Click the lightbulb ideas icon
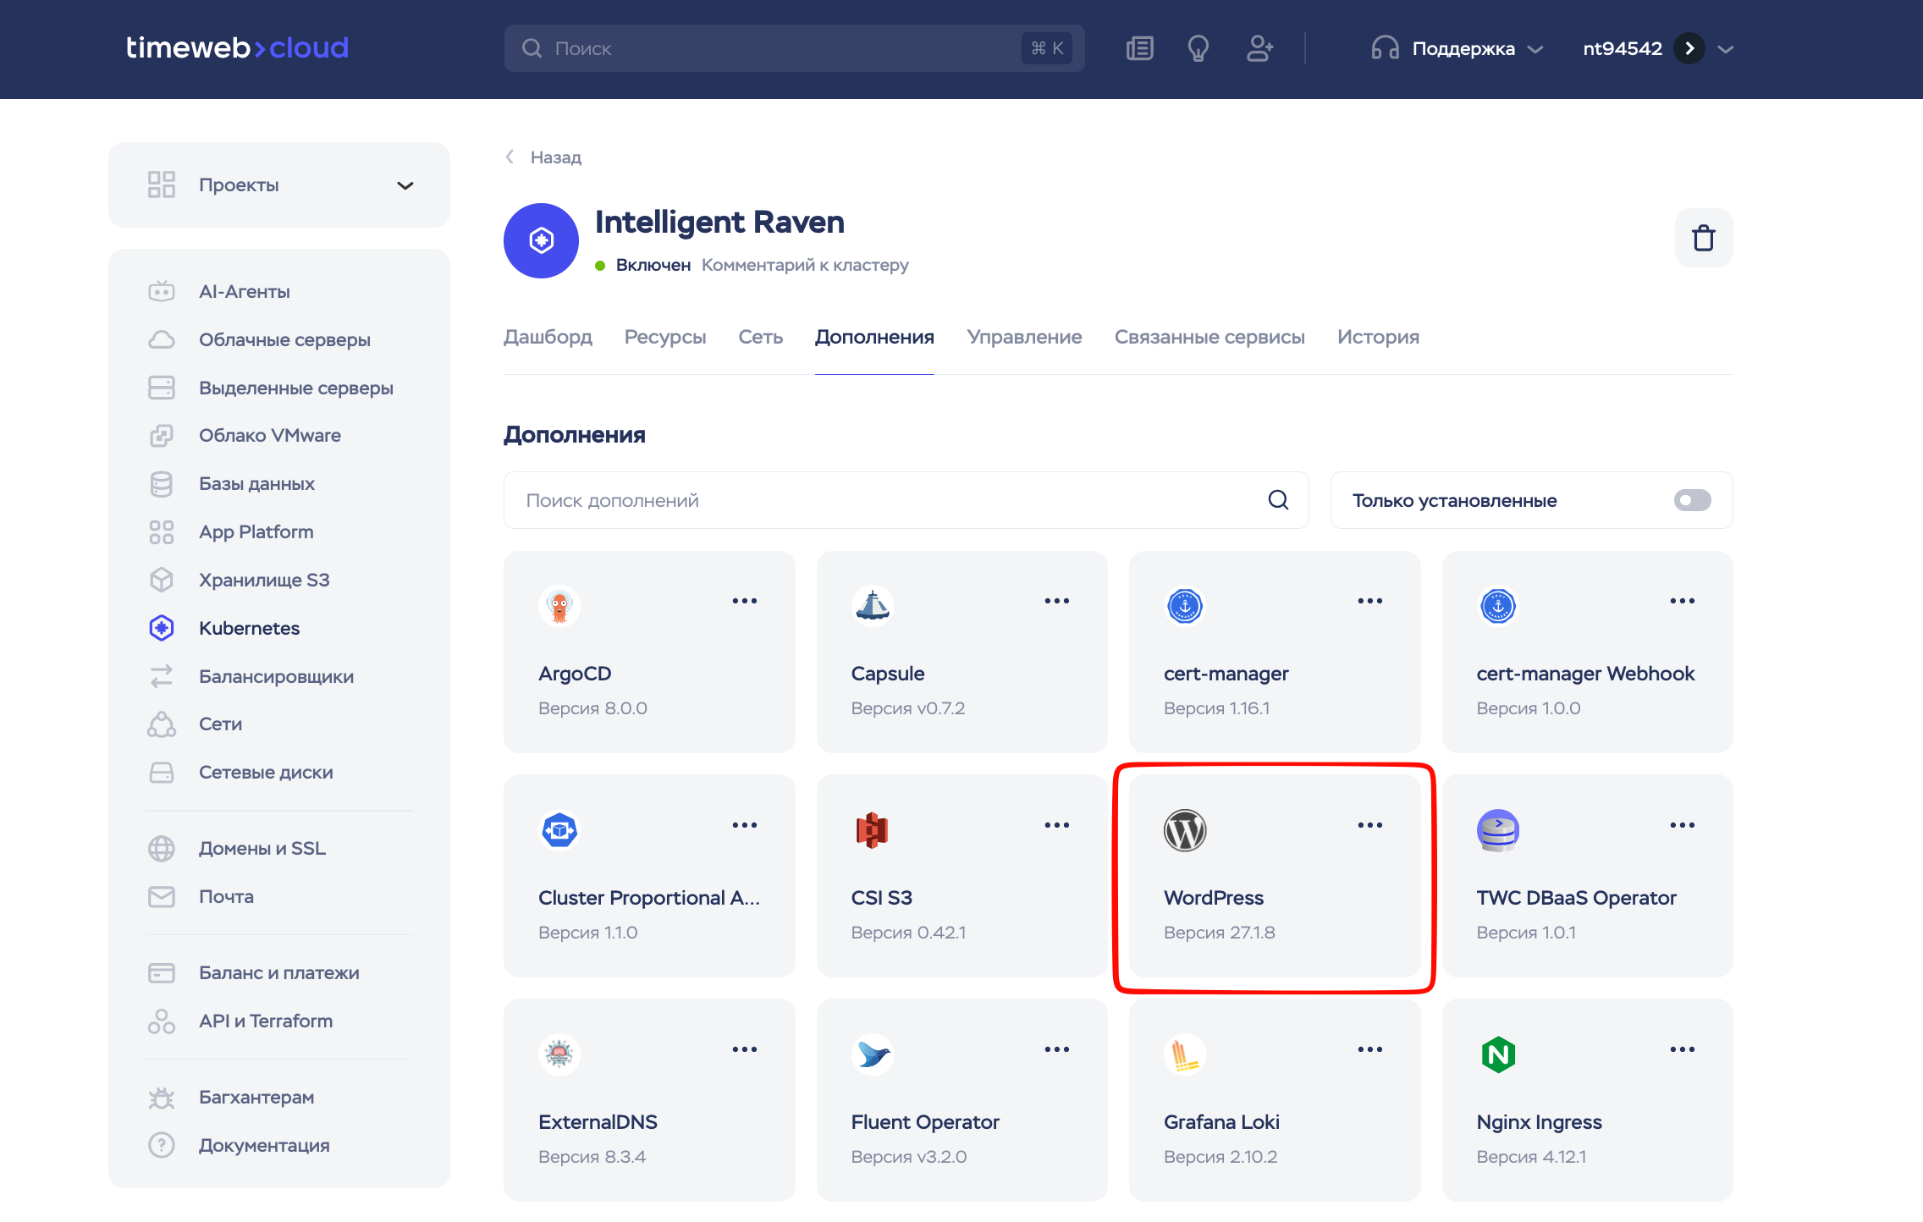Image resolution: width=1923 pixels, height=1222 pixels. tap(1198, 48)
